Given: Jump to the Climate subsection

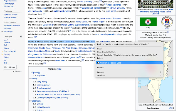Looking at the screenshot, I should 40,104.
